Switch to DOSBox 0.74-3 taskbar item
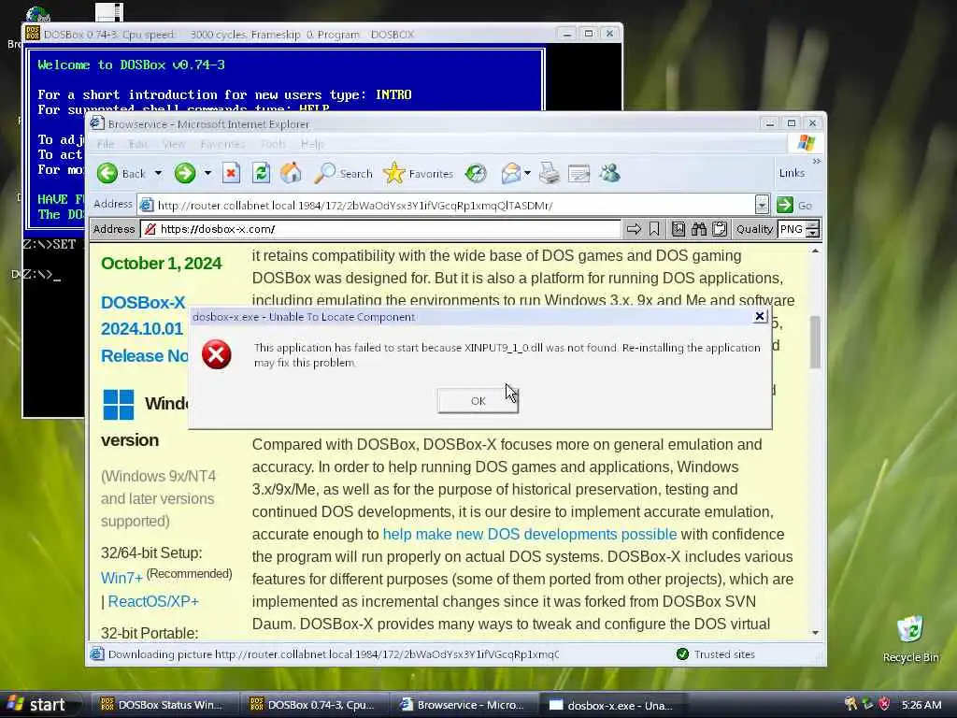Image resolution: width=957 pixels, height=718 pixels. coord(316,705)
